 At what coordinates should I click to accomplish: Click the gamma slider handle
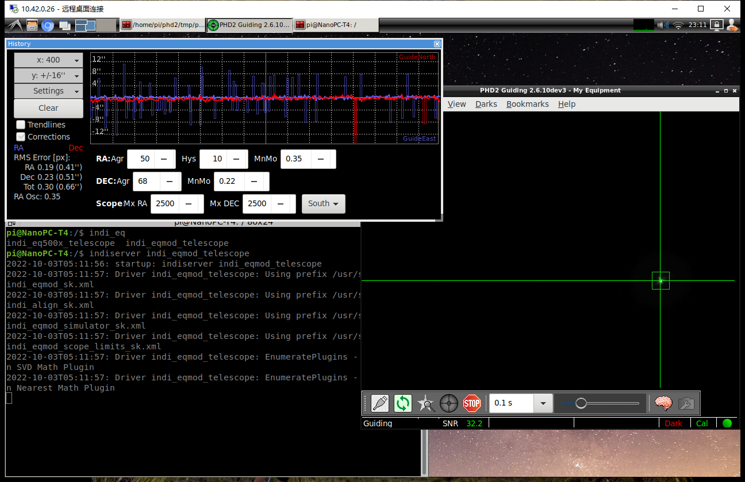pos(581,403)
